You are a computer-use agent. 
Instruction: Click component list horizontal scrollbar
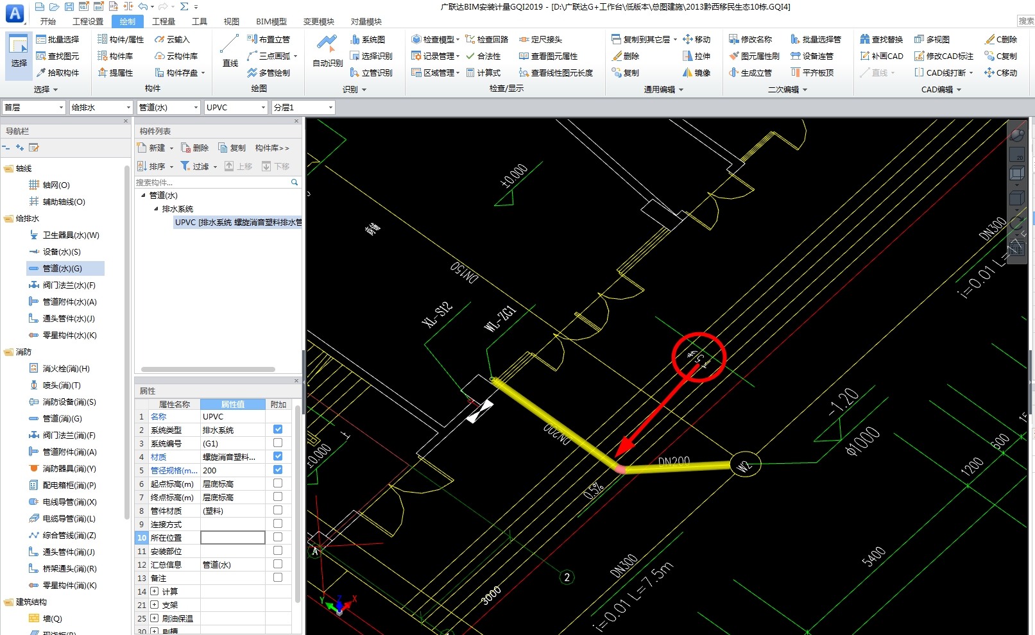point(208,369)
